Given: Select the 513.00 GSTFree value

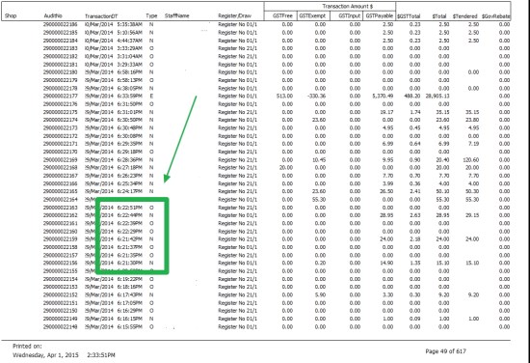Looking at the screenshot, I should [x=284, y=96].
